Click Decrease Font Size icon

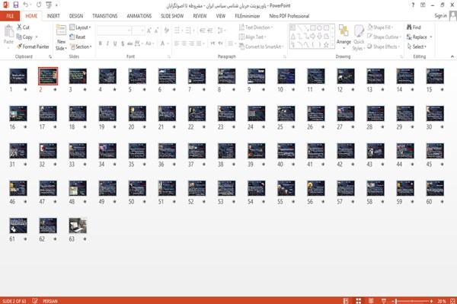point(157,30)
